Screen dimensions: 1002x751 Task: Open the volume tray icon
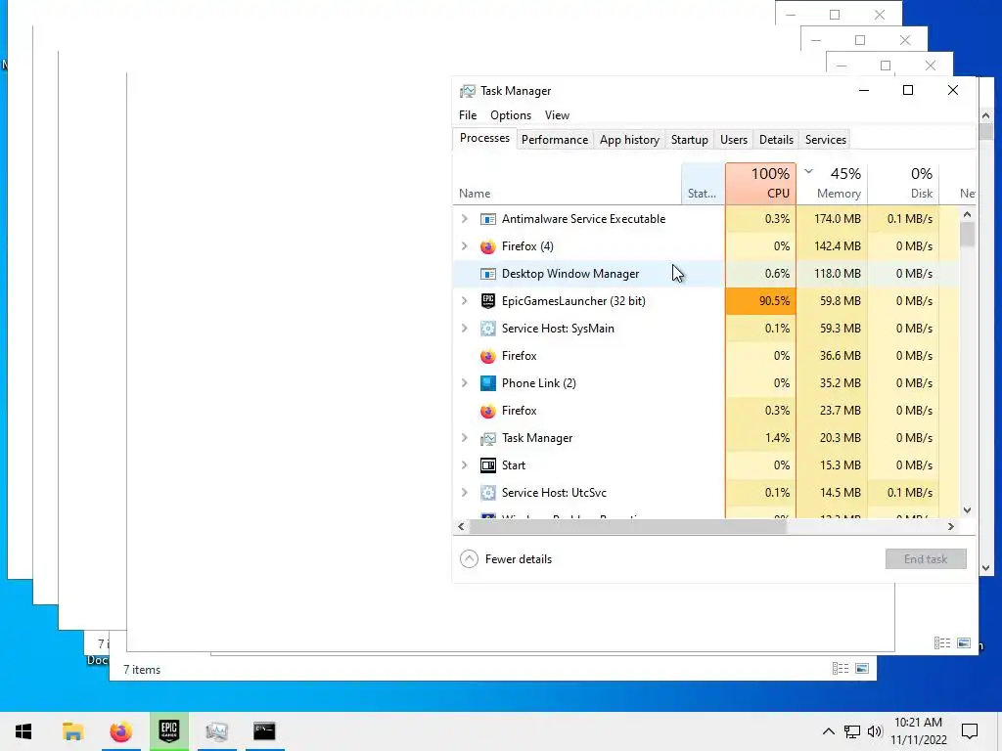click(875, 731)
